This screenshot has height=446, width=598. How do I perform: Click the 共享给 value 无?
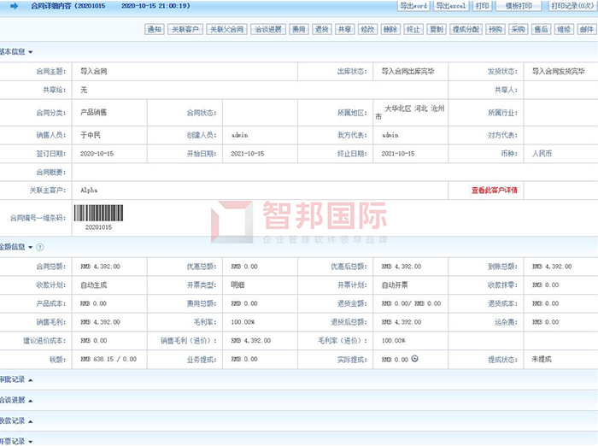coord(84,90)
